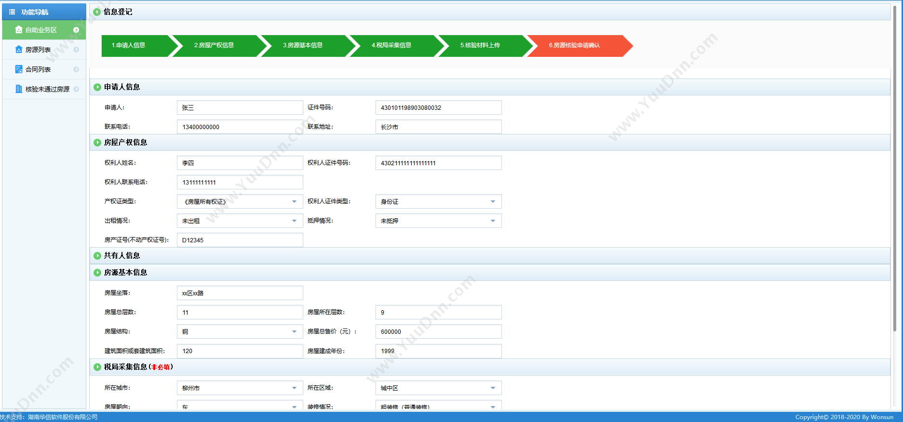Click the 房屋建成年份 field with 1999
The width and height of the screenshot is (903, 422).
click(x=439, y=351)
